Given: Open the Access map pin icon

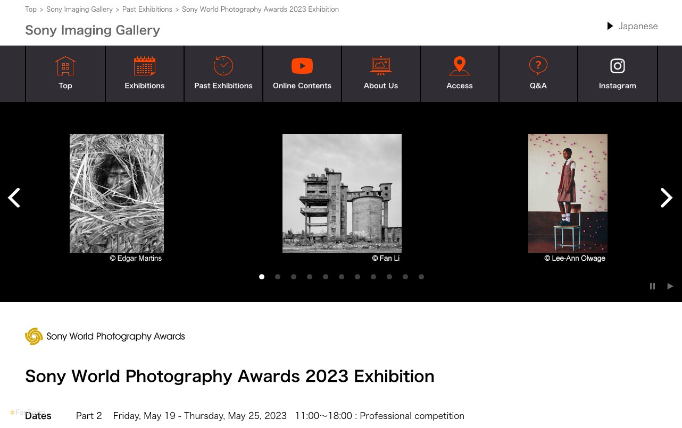Looking at the screenshot, I should coord(460,66).
